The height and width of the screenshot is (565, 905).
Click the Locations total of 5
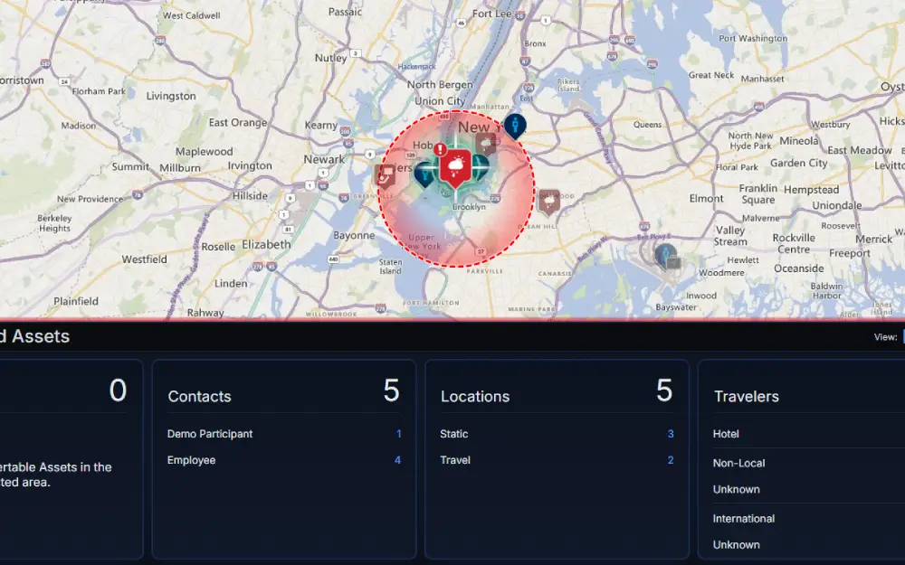click(664, 391)
